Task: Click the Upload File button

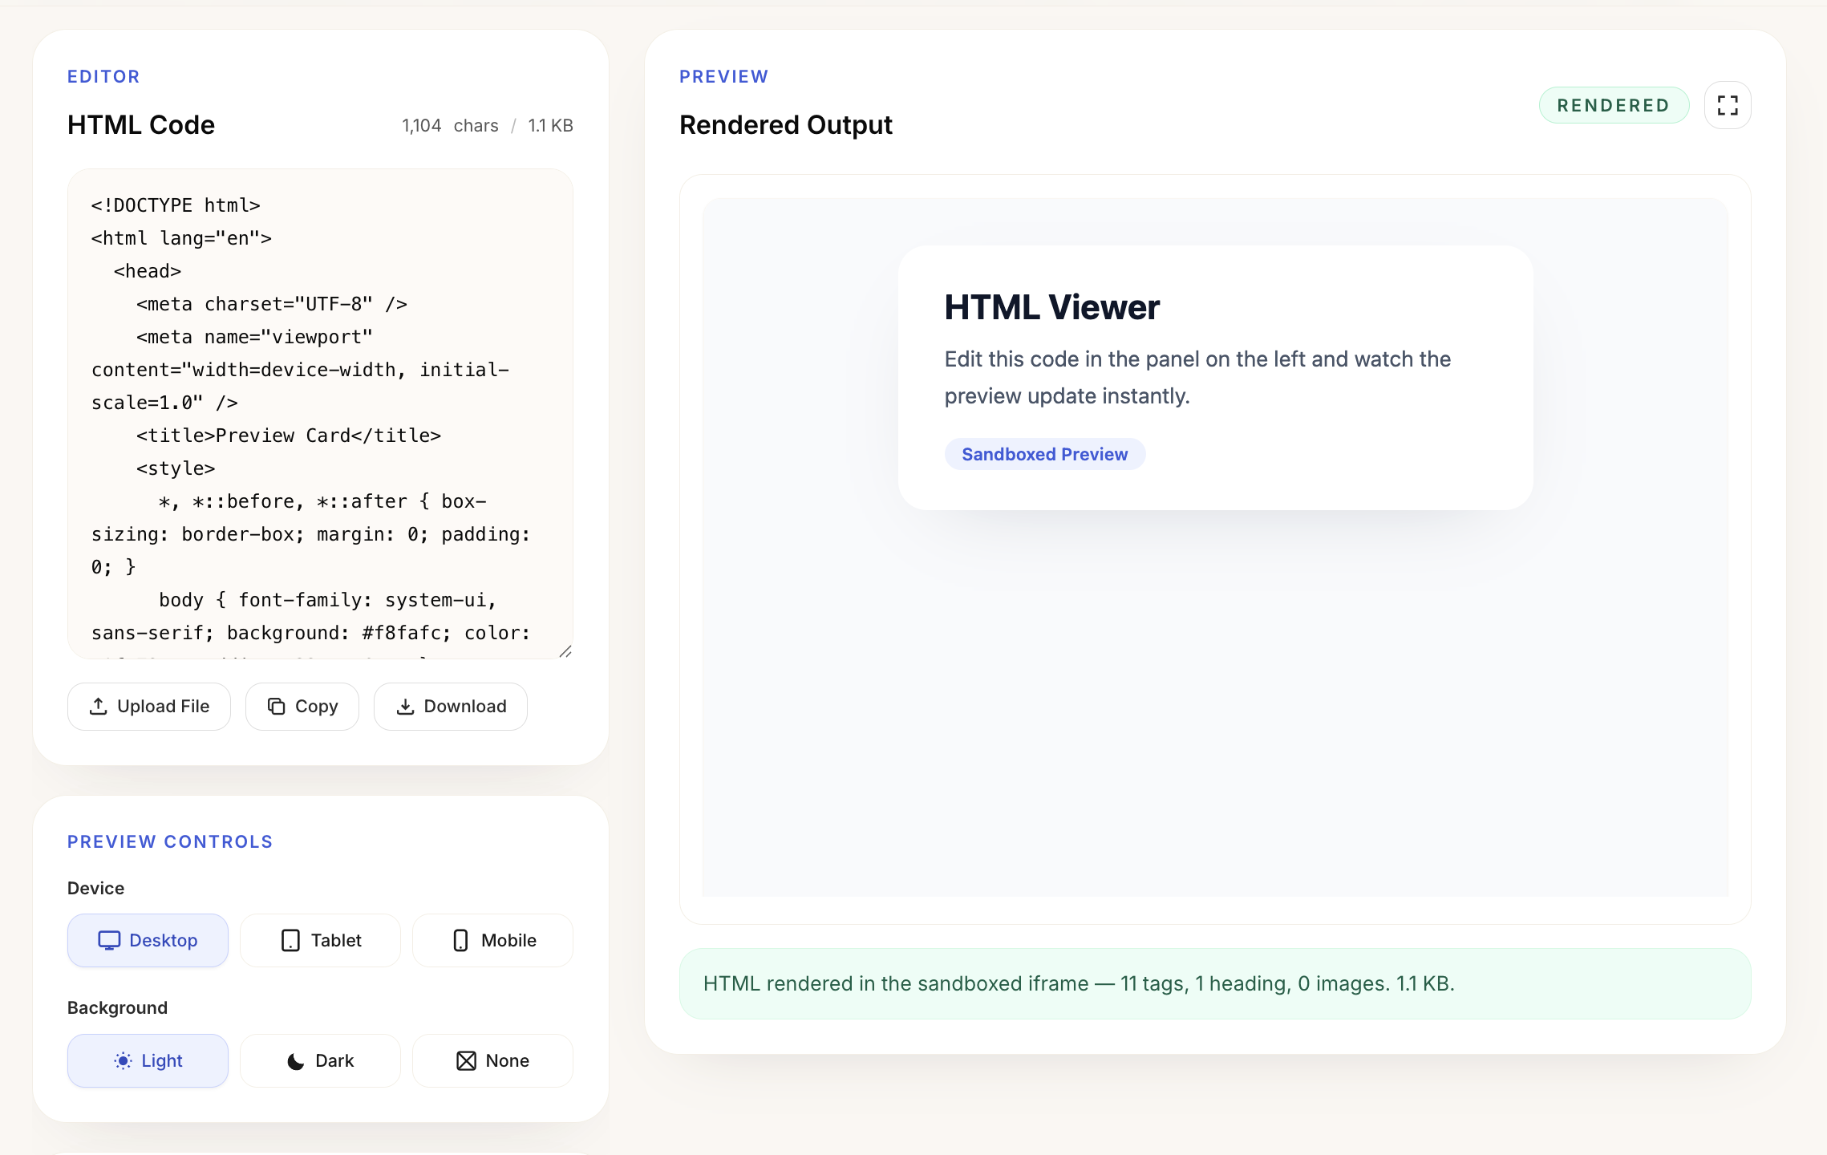Action: pyautogui.click(x=149, y=707)
